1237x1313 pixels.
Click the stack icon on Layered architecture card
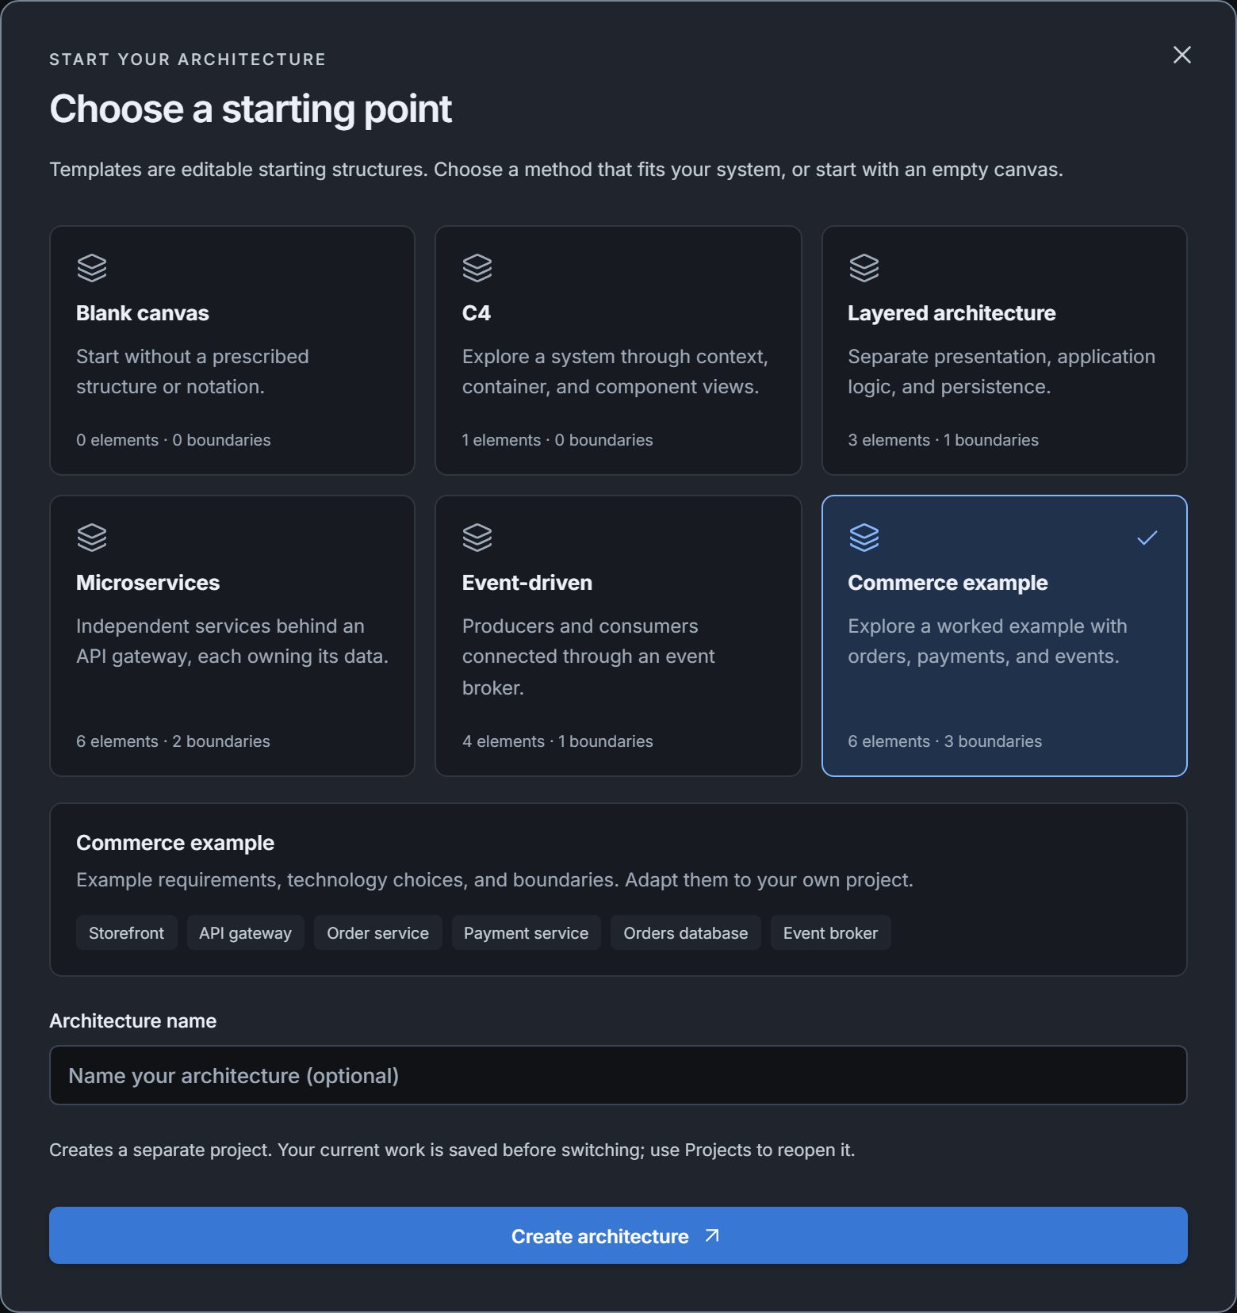[864, 268]
